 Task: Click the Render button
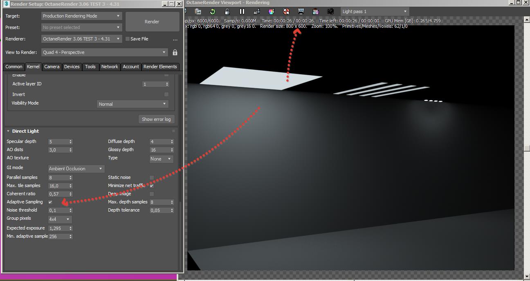(152, 22)
